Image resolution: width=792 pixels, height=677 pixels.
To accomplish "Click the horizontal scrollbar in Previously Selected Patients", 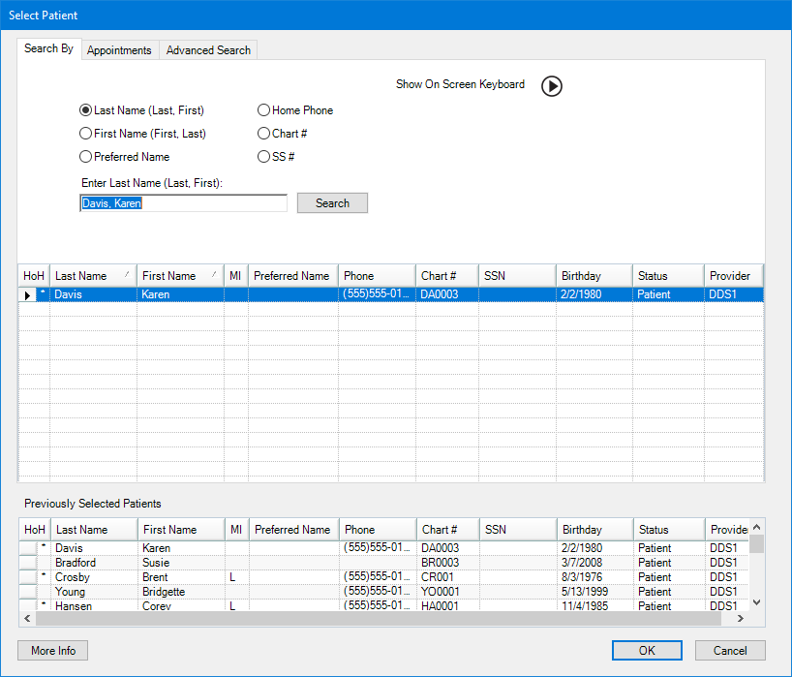I will pos(387,618).
